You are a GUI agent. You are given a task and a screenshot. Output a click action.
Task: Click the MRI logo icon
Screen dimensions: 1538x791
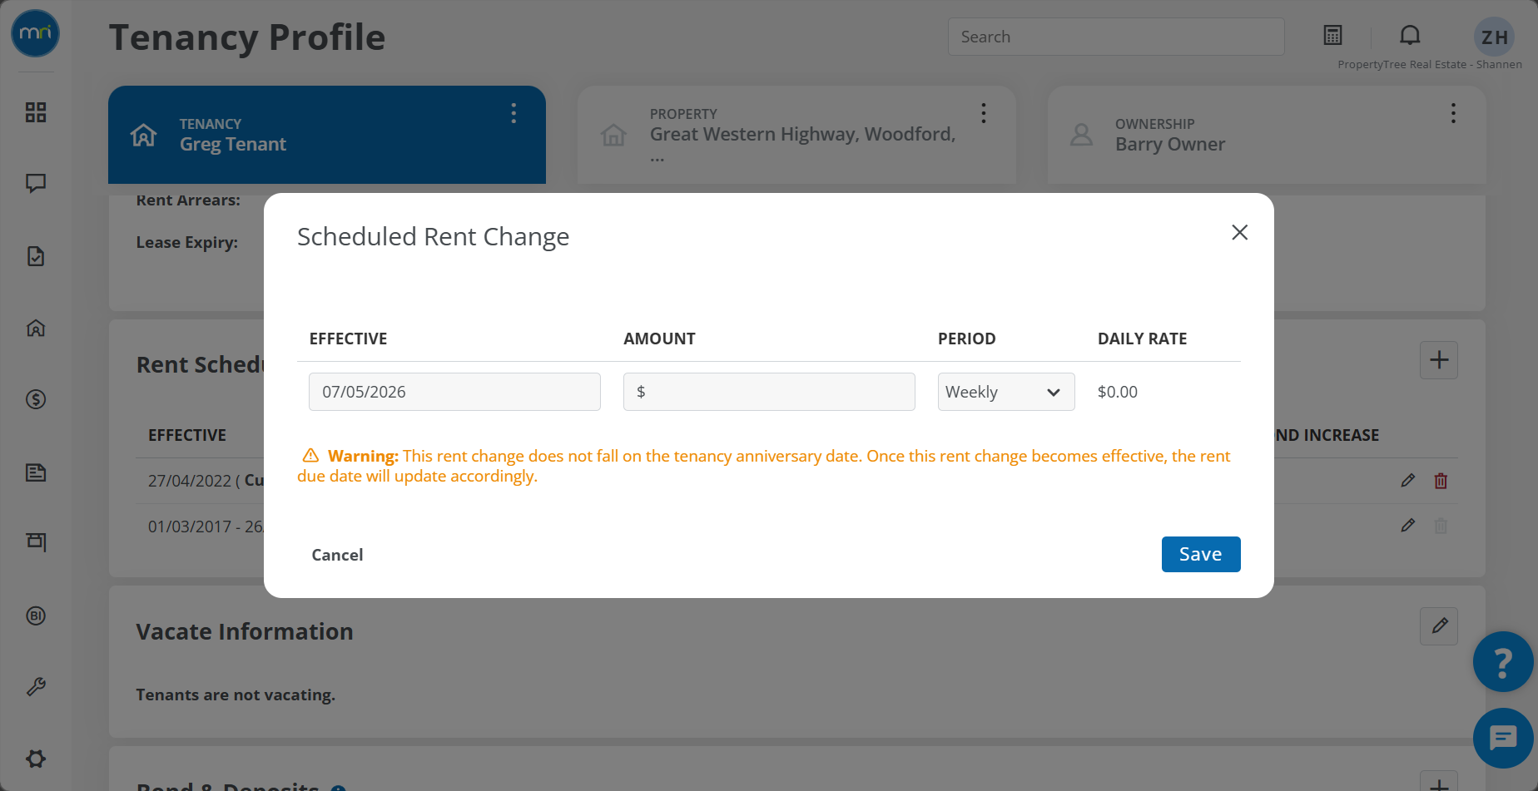click(x=35, y=33)
